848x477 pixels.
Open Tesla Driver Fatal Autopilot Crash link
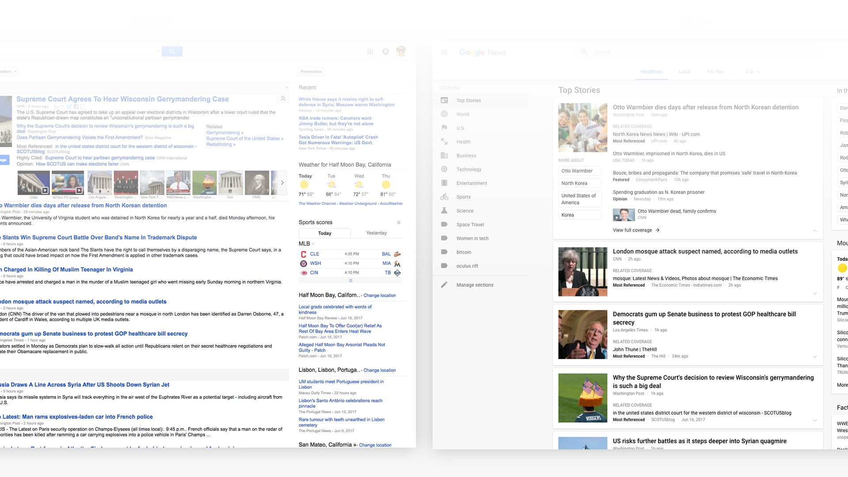click(338, 140)
